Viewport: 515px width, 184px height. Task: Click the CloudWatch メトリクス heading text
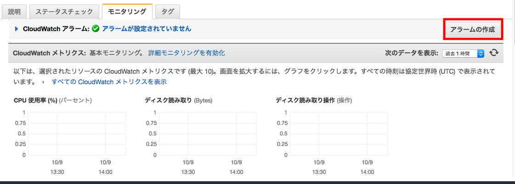tap(49, 53)
